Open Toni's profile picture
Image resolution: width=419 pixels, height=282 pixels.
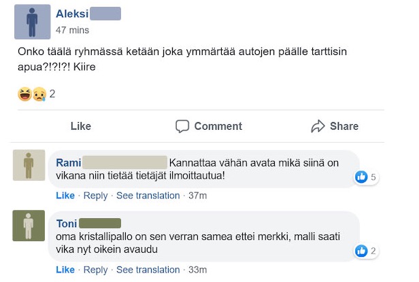tap(29, 226)
